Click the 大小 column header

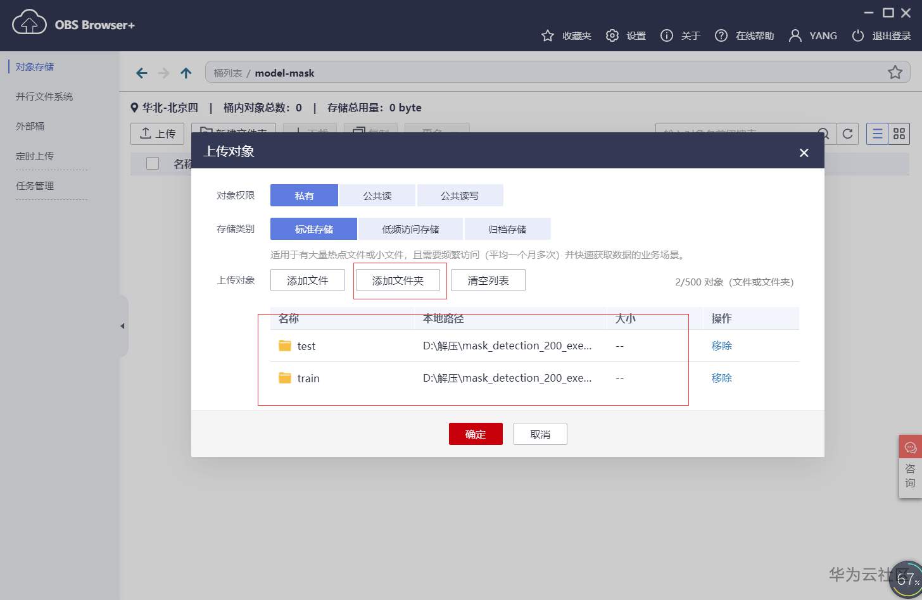[625, 318]
